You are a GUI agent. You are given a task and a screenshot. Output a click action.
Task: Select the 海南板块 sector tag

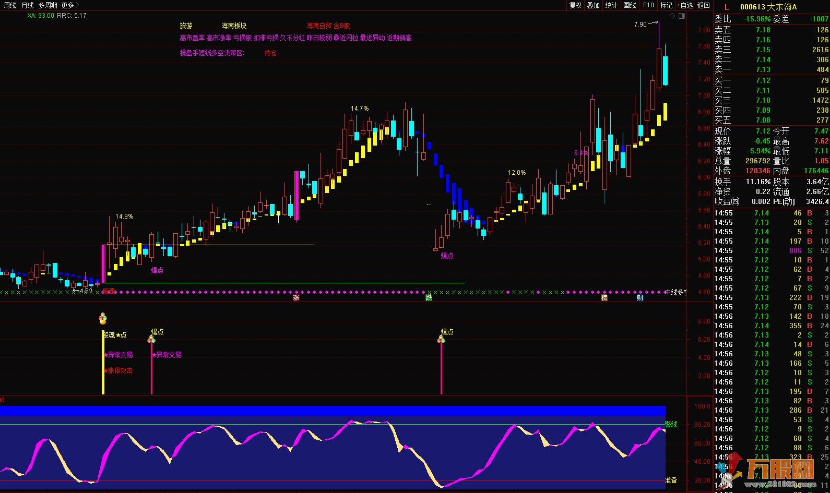pos(234,26)
